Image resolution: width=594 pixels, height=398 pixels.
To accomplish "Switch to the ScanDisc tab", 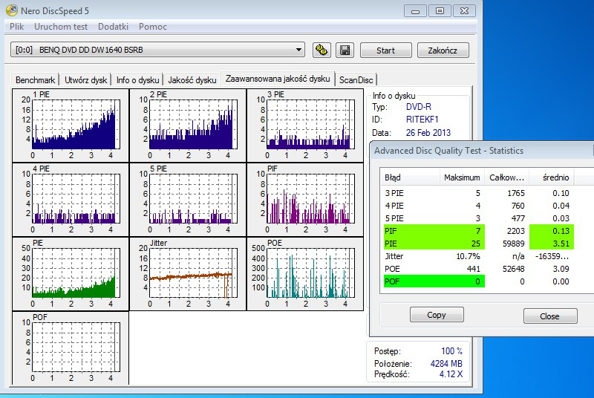I will (356, 80).
